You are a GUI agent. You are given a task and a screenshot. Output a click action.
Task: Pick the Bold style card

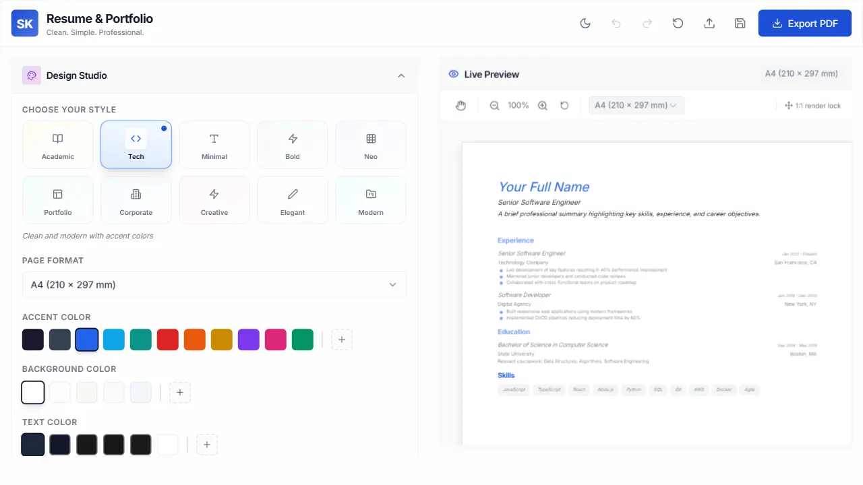coord(293,145)
